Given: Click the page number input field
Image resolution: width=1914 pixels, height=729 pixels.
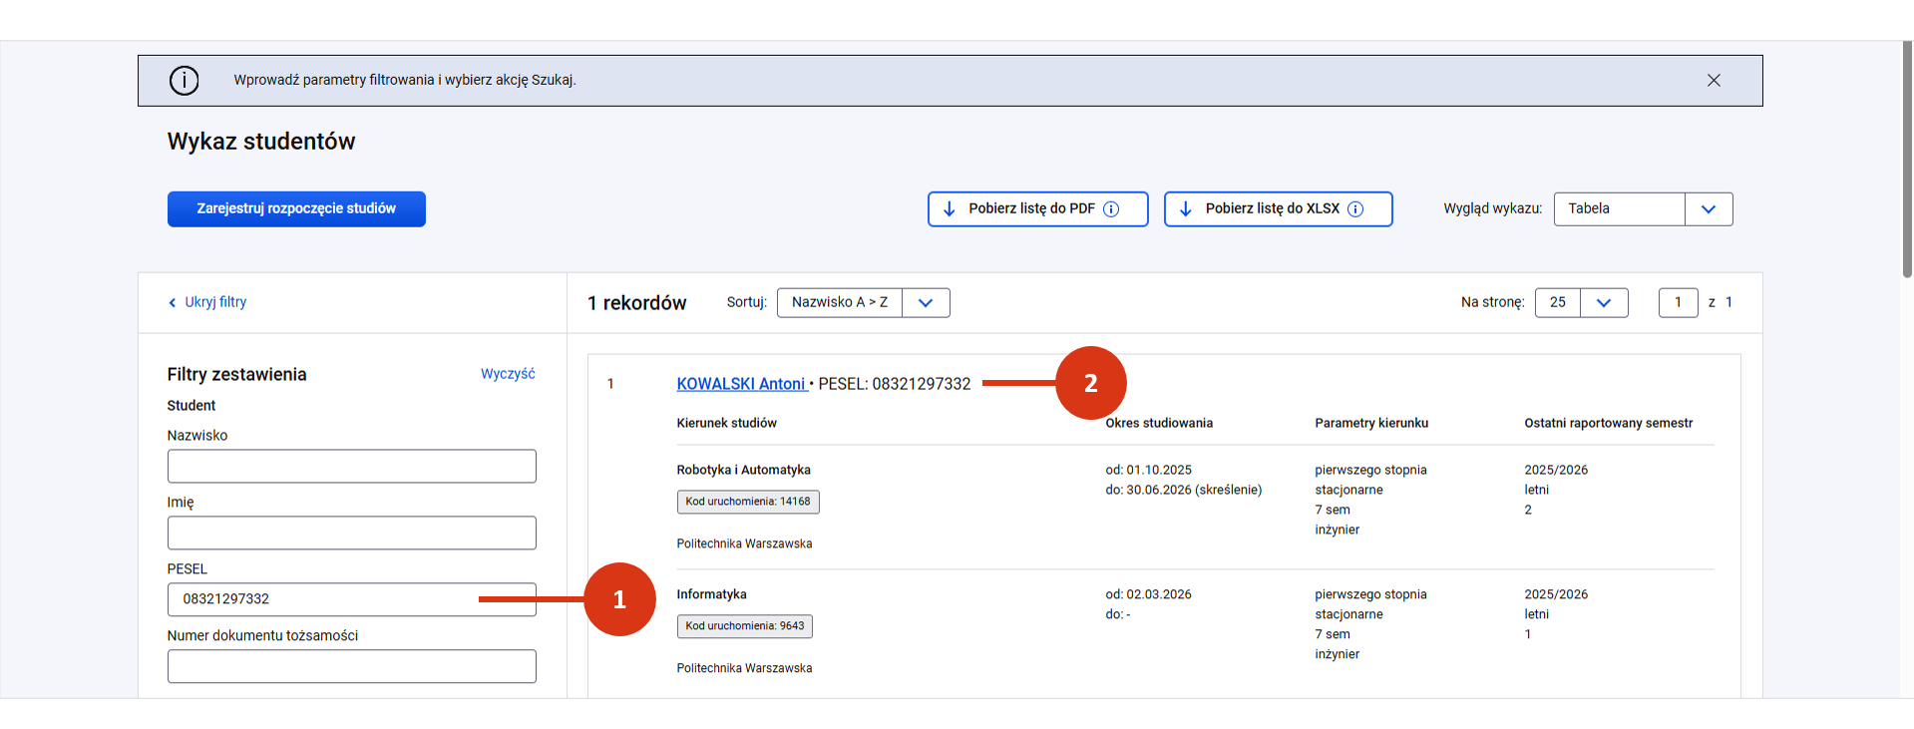Looking at the screenshot, I should coord(1678,302).
